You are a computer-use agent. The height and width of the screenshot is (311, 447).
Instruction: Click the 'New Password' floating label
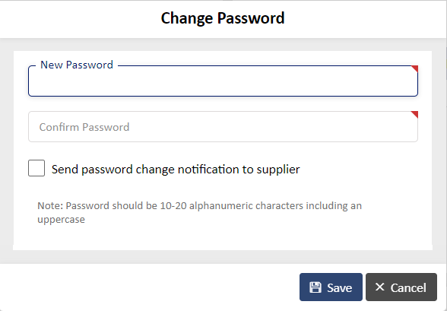tap(77, 65)
